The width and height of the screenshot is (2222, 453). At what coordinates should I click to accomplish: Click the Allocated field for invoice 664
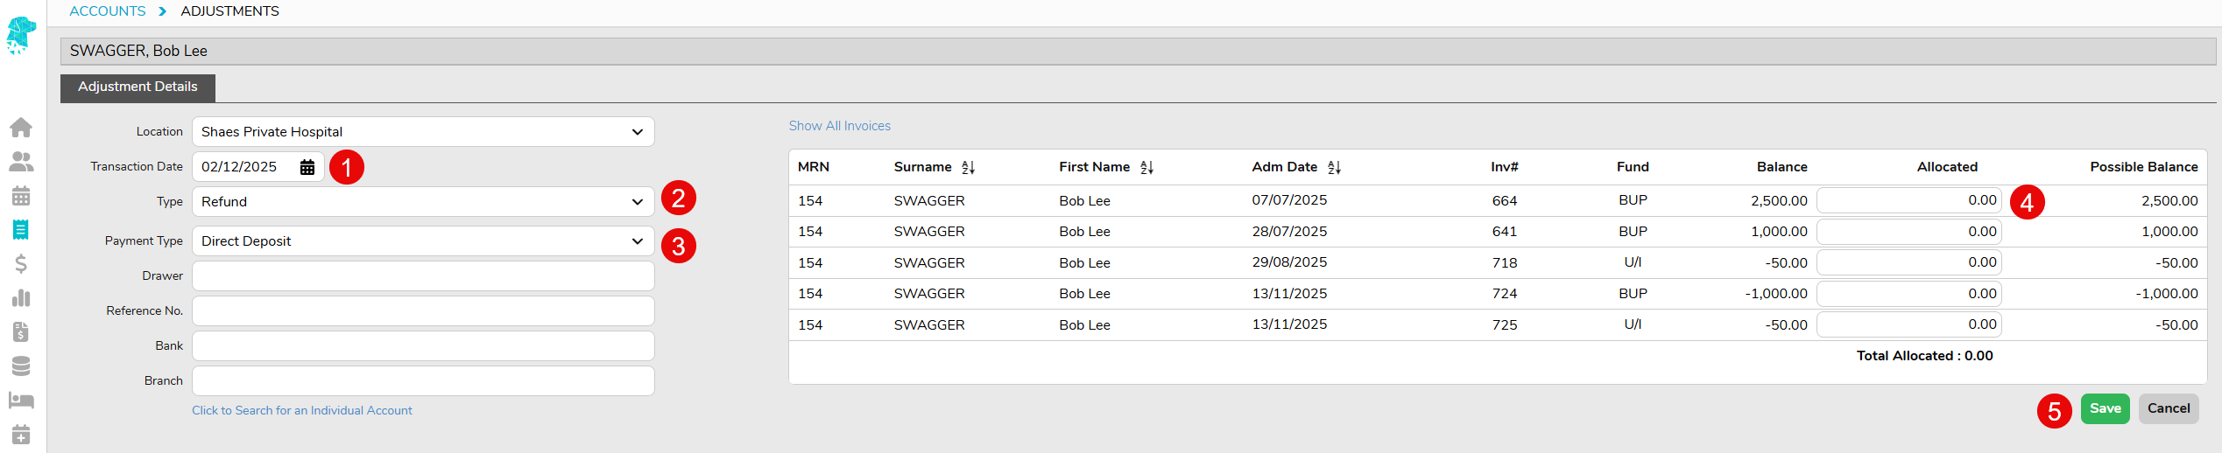[x=1908, y=200]
